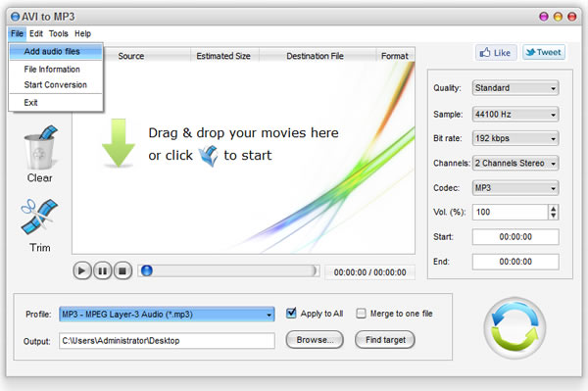Click the blue playback seek slider knob
The height and width of the screenshot is (391, 588).
pyautogui.click(x=147, y=270)
